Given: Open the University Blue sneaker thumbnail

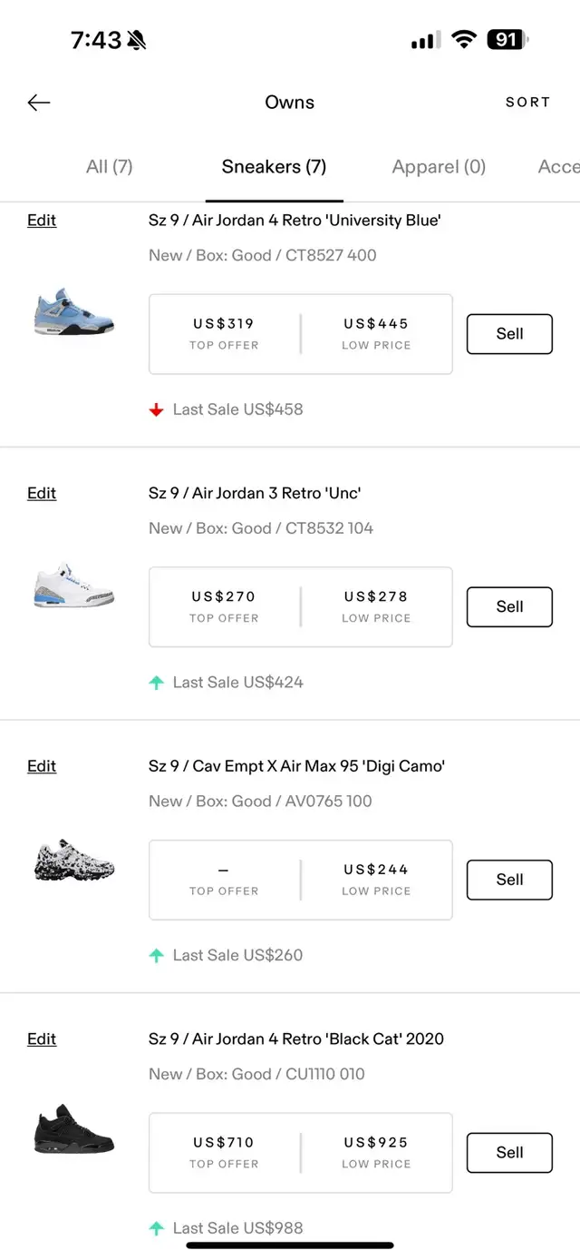Looking at the screenshot, I should [x=74, y=313].
